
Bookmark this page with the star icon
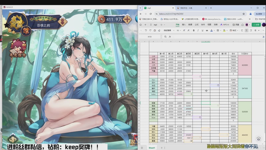244,14
